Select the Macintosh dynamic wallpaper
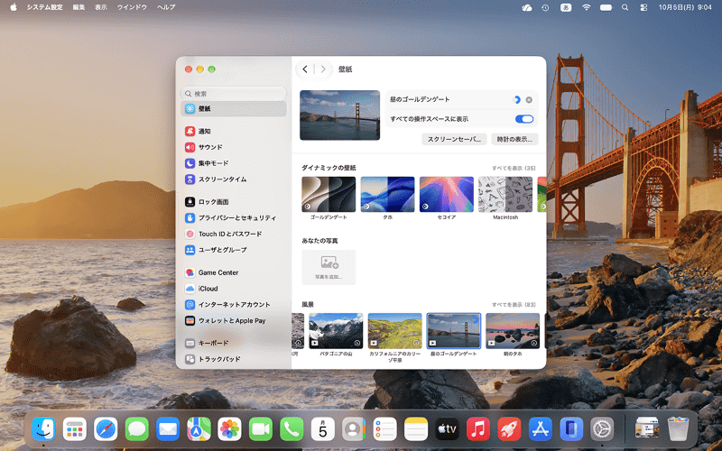Viewport: 722px width, 451px height. click(505, 194)
